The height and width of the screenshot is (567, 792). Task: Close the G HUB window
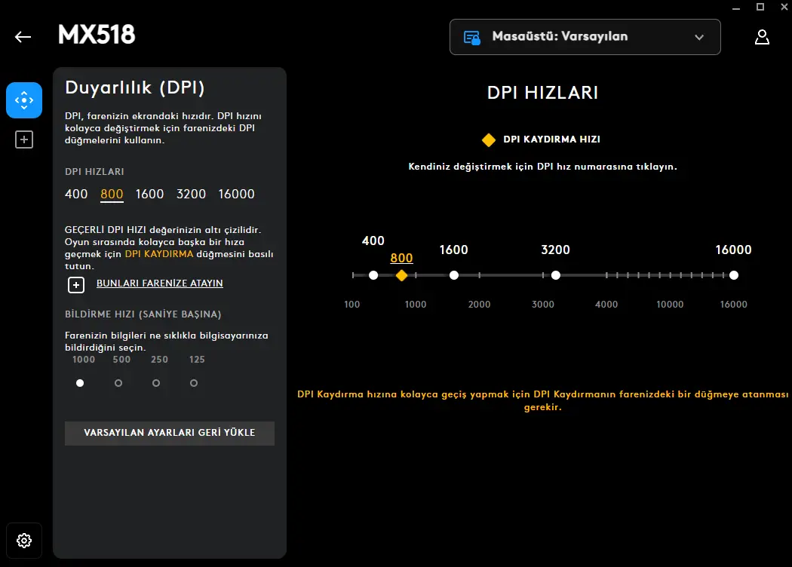[784, 7]
